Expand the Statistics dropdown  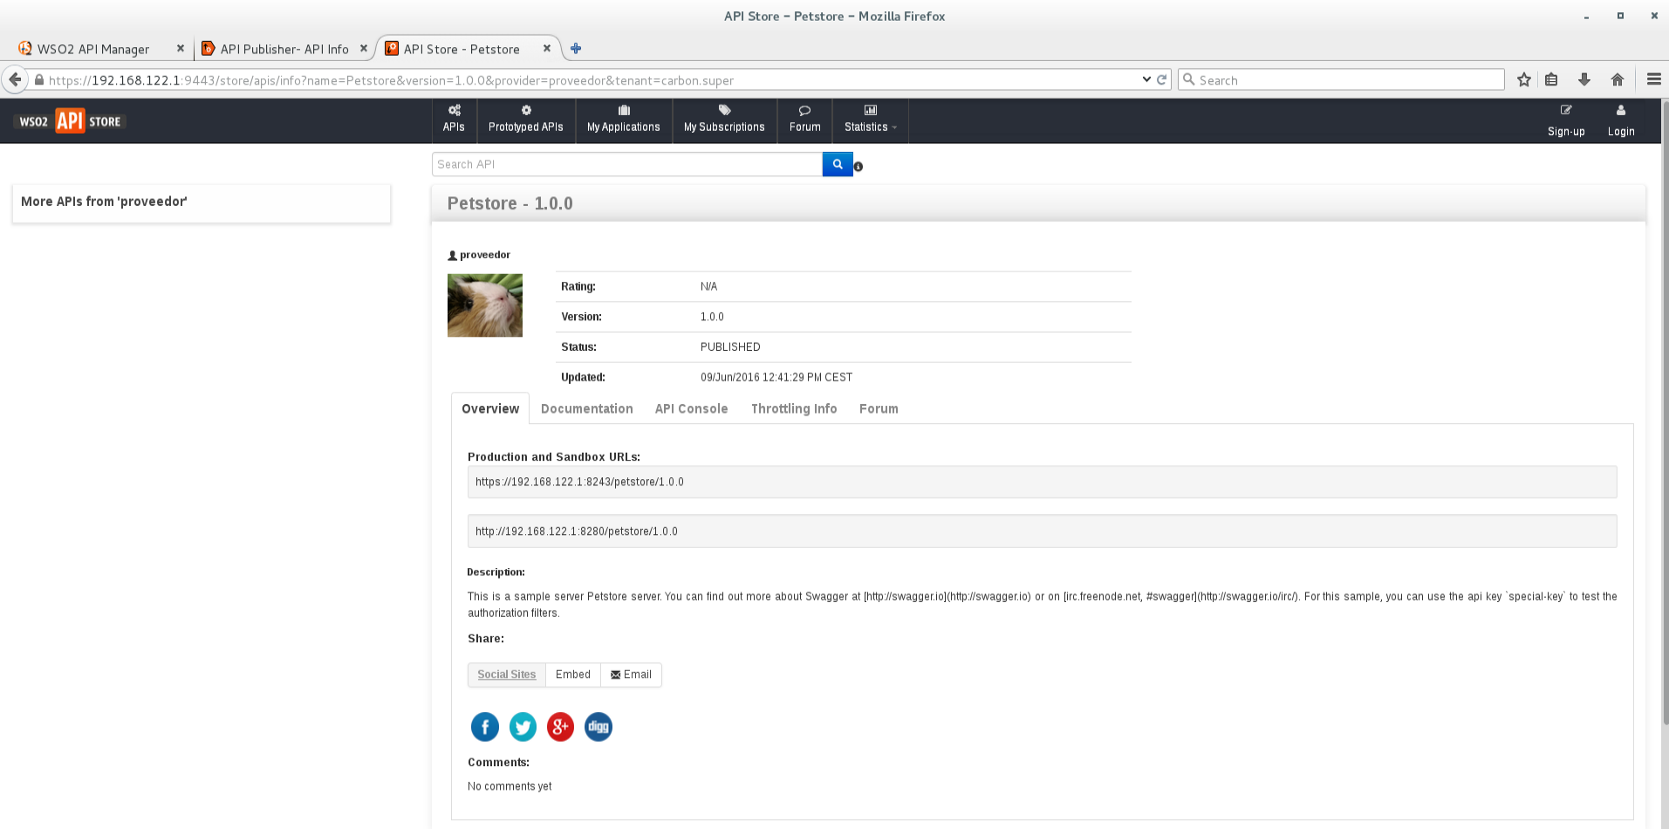click(x=870, y=126)
